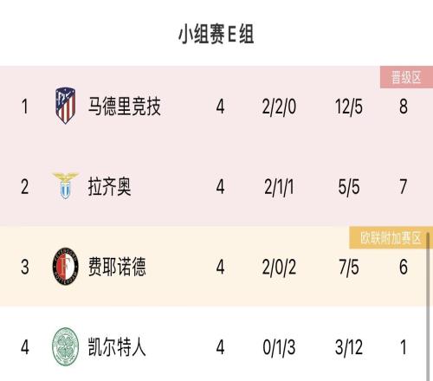This screenshot has width=433, height=381.
Task: Select Atlético's 2/2/0 record
Action: click(279, 107)
